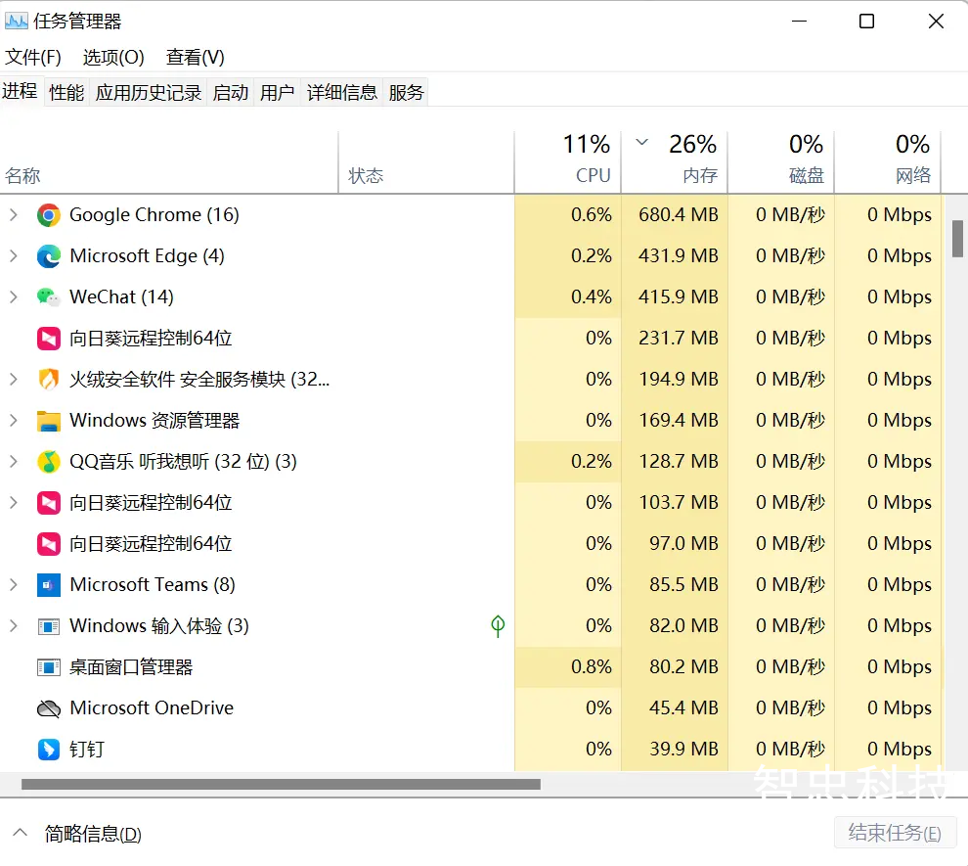Open the 查看(V) menu

pyautogui.click(x=196, y=58)
